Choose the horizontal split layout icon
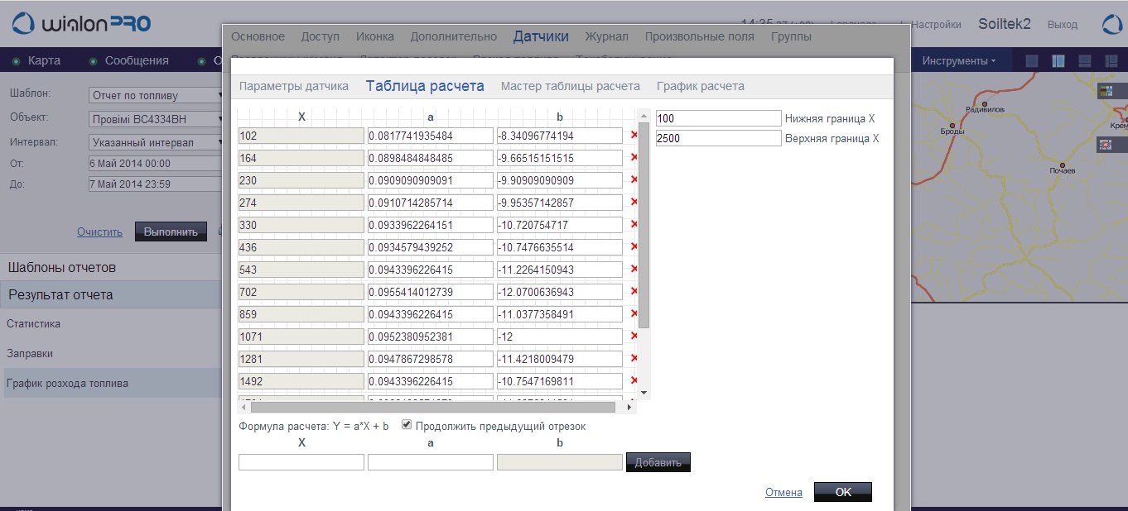The image size is (1128, 511). pos(1084,61)
